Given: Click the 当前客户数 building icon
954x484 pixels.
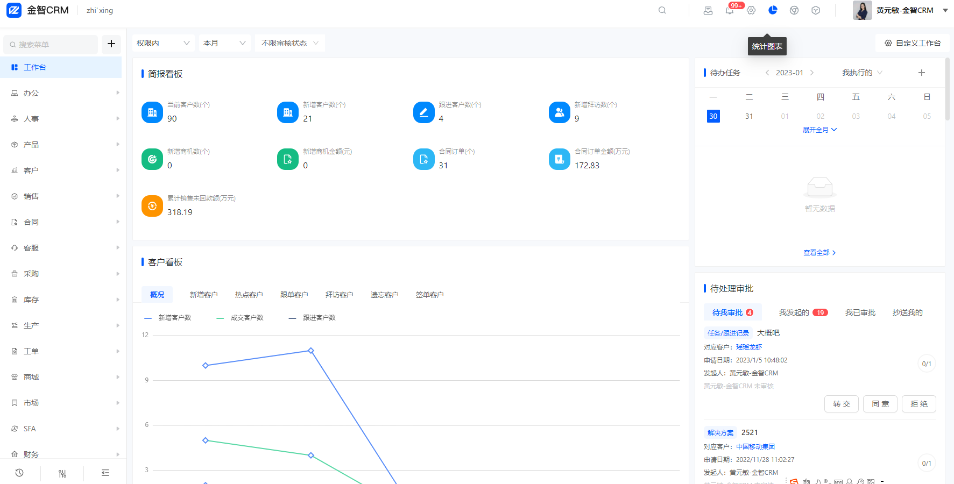Looking at the screenshot, I should (x=152, y=112).
